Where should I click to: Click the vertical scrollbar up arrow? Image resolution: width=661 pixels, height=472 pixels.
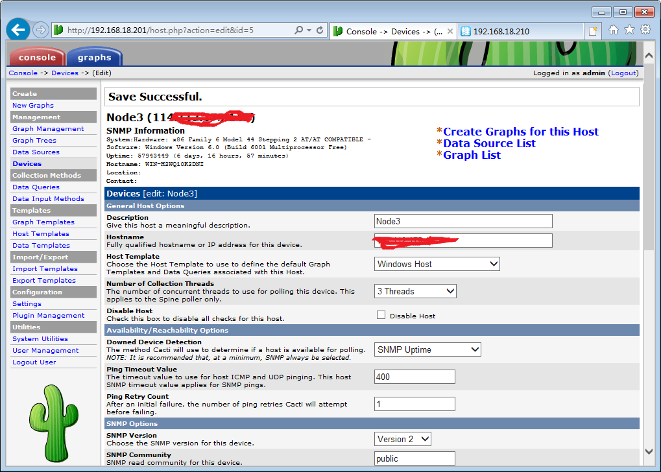coord(649,56)
